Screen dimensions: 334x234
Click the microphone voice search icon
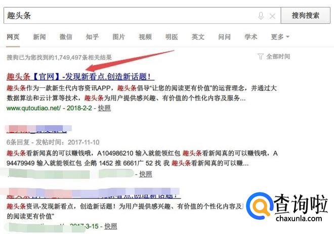(261, 16)
